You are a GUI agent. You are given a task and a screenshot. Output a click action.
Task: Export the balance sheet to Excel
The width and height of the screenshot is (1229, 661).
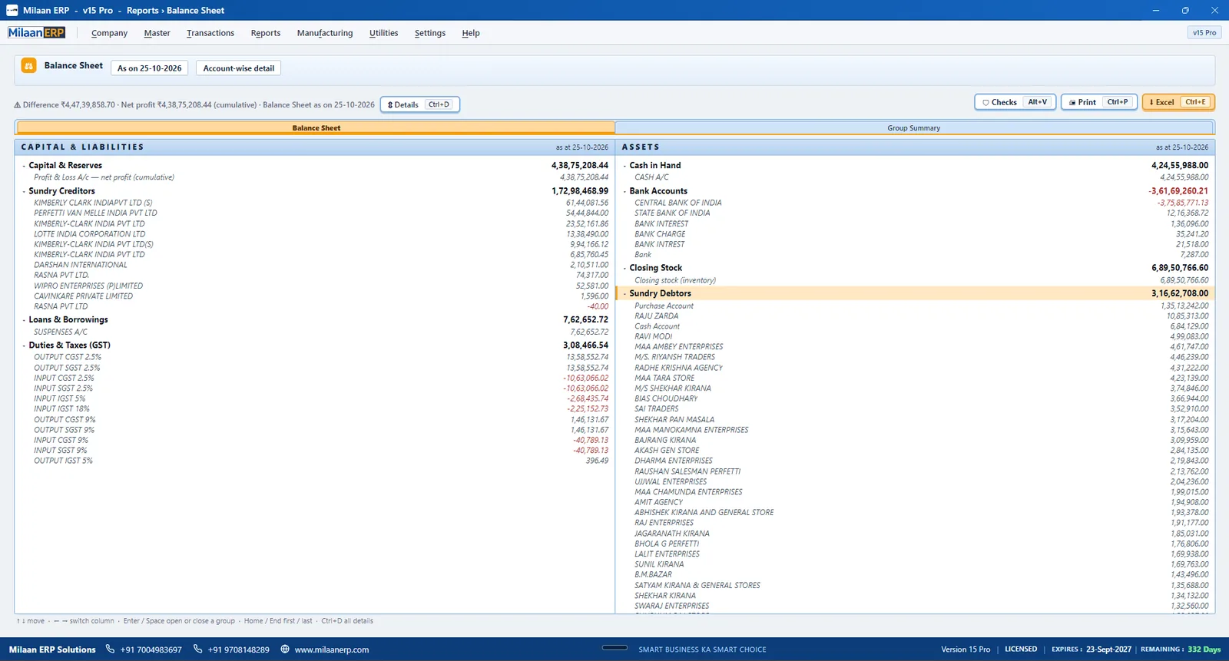point(1178,102)
